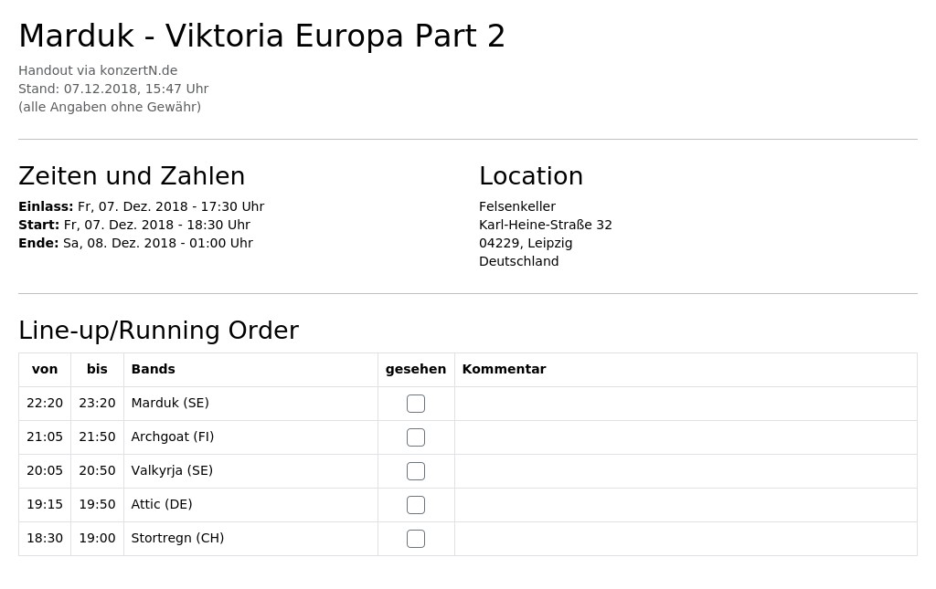Click the 'gesehen' column header

[416, 369]
